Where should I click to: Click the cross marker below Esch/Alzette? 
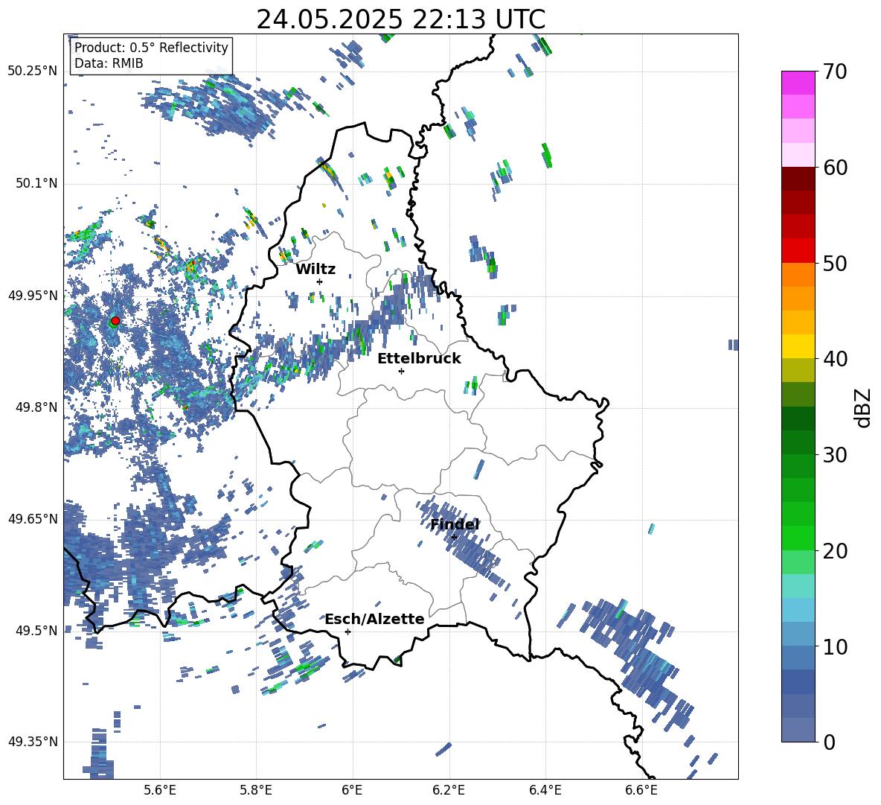tap(347, 631)
